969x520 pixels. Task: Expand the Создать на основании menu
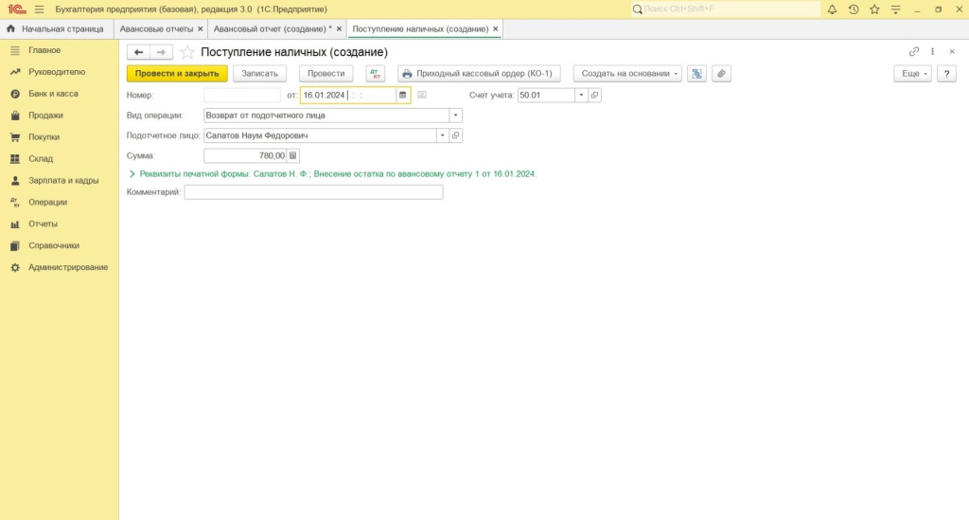point(626,73)
